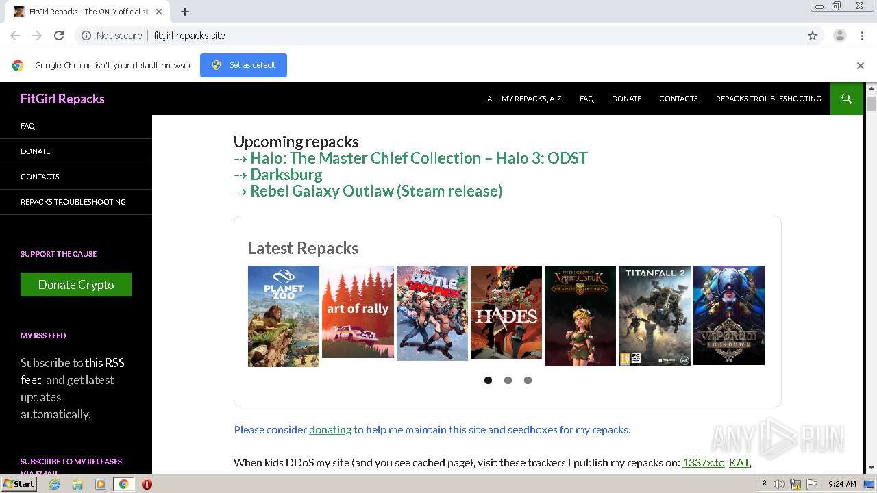Click the browser back arrow
The height and width of the screenshot is (493, 877).
(15, 36)
